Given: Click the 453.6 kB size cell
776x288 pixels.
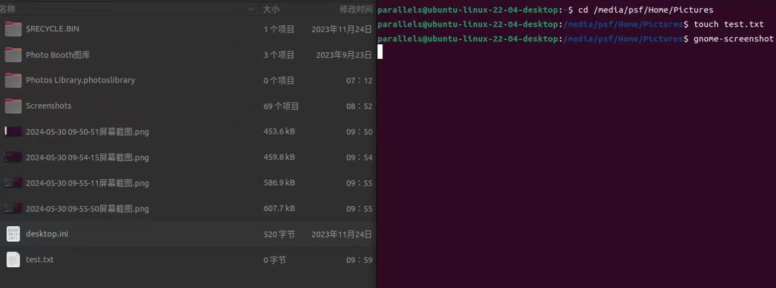Looking at the screenshot, I should pyautogui.click(x=279, y=132).
